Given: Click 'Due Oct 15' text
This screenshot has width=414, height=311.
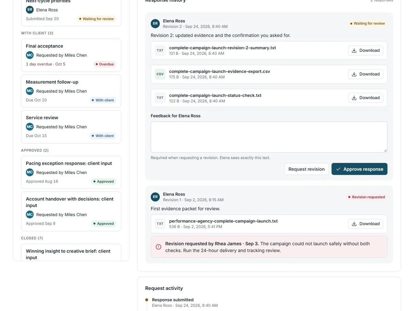Looking at the screenshot, I should pos(36,135).
